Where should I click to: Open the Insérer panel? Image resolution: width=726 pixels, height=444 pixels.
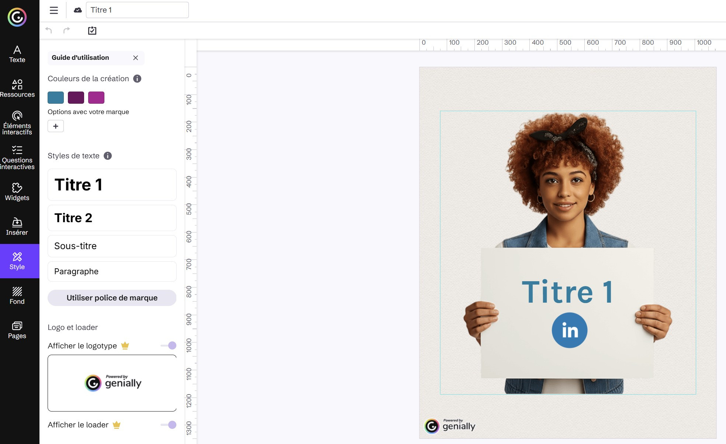[x=17, y=226]
